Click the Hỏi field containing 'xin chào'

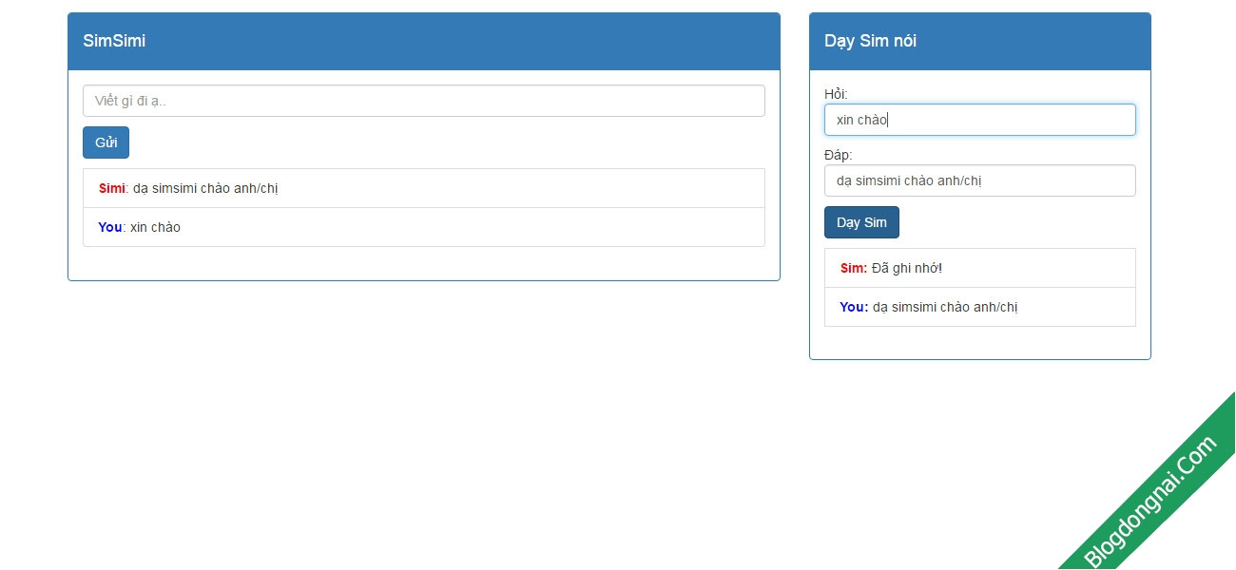tap(979, 120)
